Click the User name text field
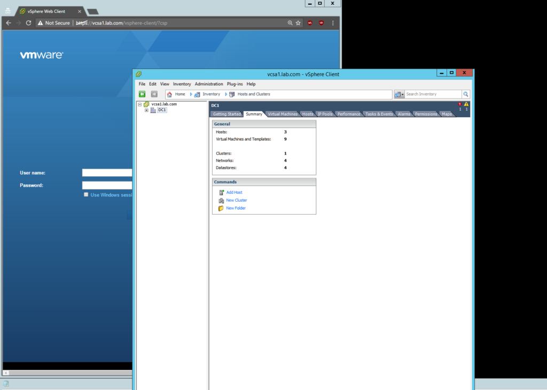The image size is (547, 390). click(x=107, y=173)
